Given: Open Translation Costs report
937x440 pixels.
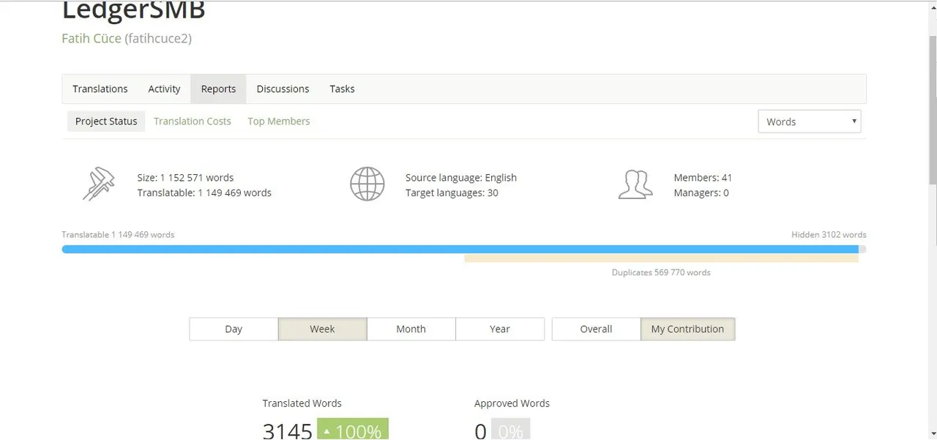Looking at the screenshot, I should 193,122.
